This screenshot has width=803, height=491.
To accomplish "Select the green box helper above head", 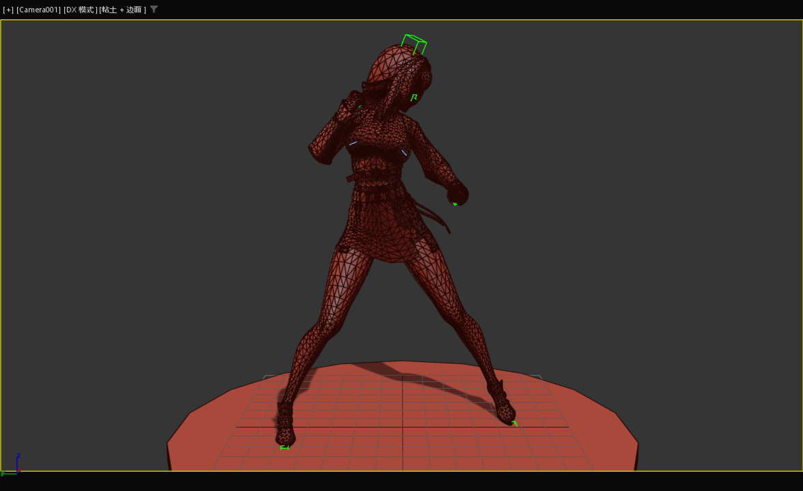I will [414, 44].
